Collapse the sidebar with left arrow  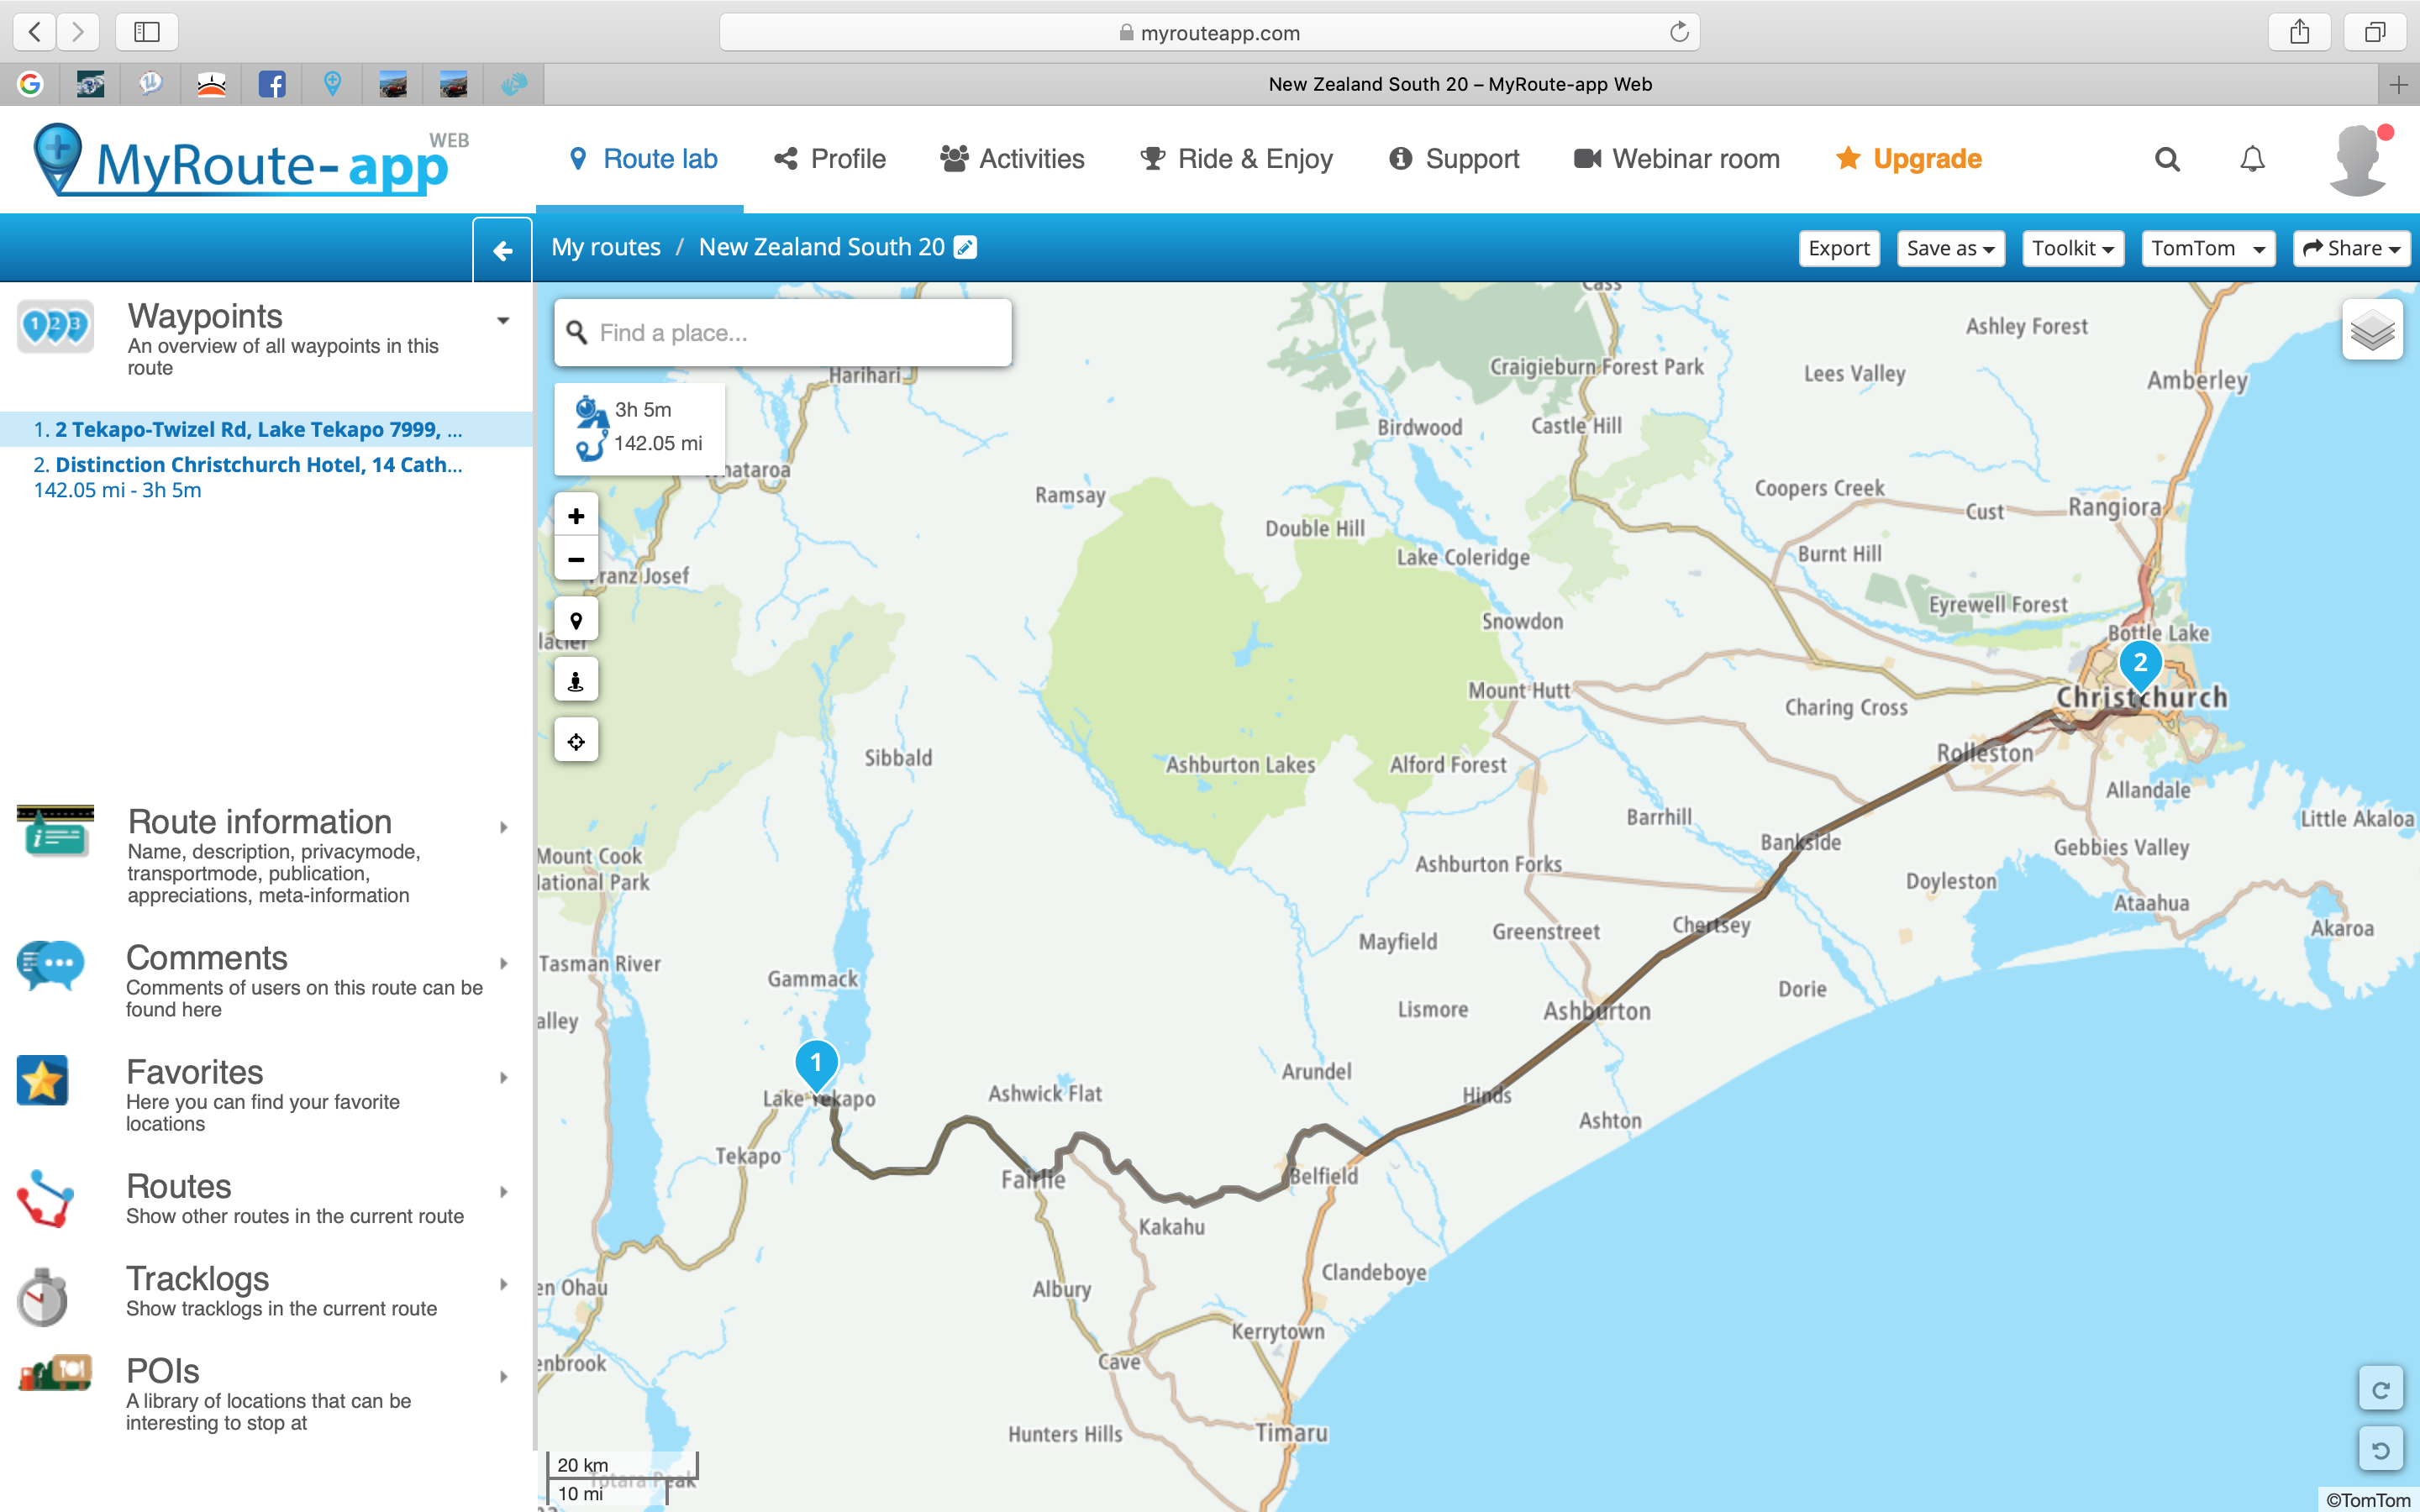(x=503, y=250)
